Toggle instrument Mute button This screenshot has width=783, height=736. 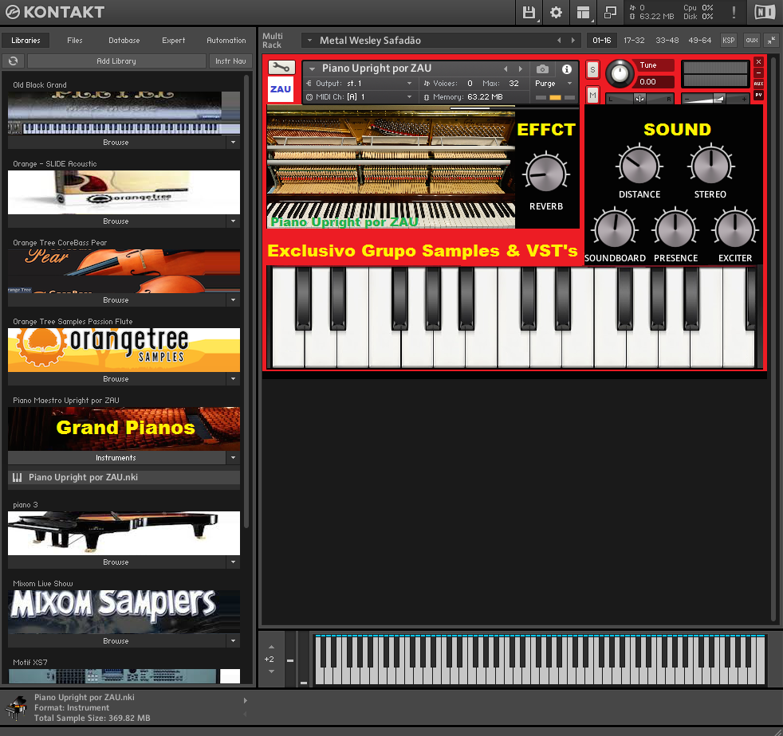click(x=592, y=95)
